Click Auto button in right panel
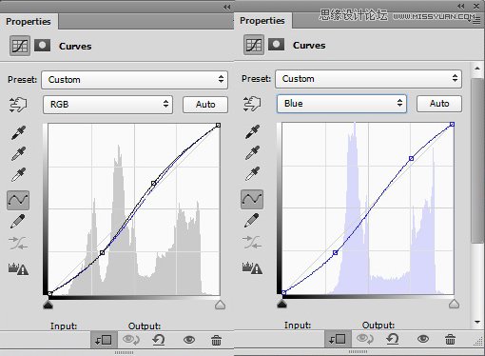The height and width of the screenshot is (356, 485). click(x=439, y=104)
